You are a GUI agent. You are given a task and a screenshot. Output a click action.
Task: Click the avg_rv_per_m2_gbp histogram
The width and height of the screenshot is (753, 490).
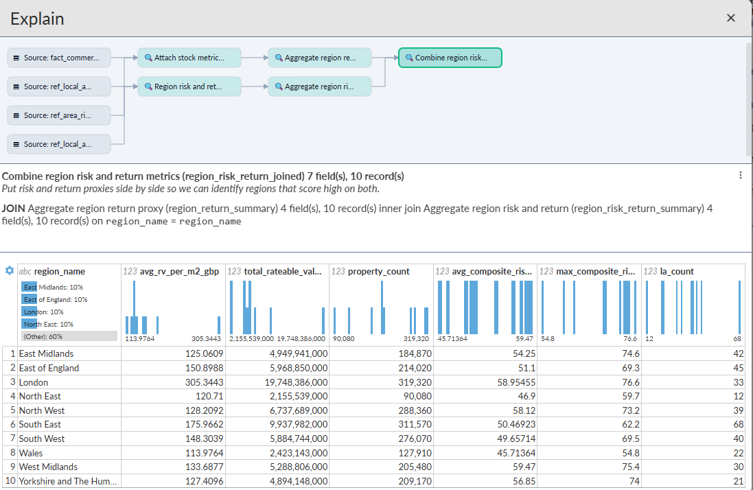173,307
